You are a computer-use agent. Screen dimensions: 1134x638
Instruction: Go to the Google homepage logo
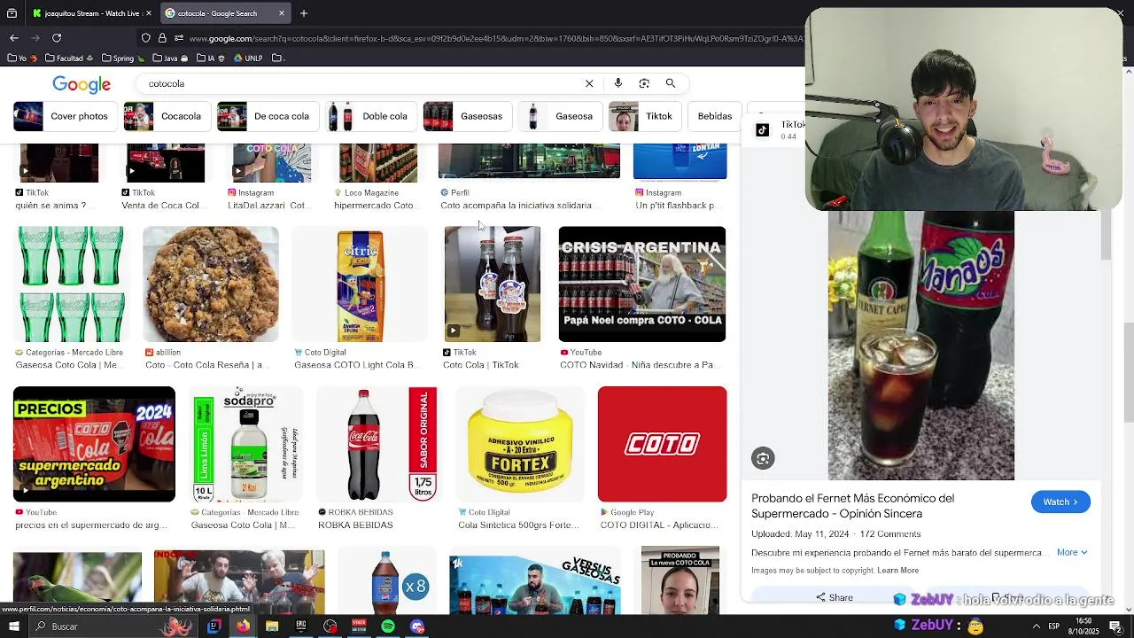pyautogui.click(x=82, y=84)
